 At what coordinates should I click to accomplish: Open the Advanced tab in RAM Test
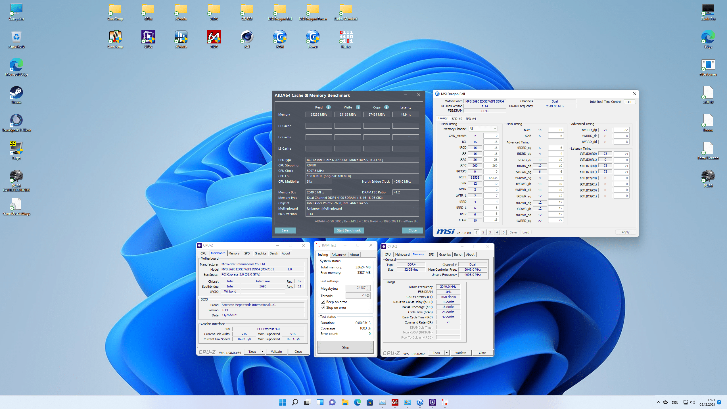pos(339,255)
